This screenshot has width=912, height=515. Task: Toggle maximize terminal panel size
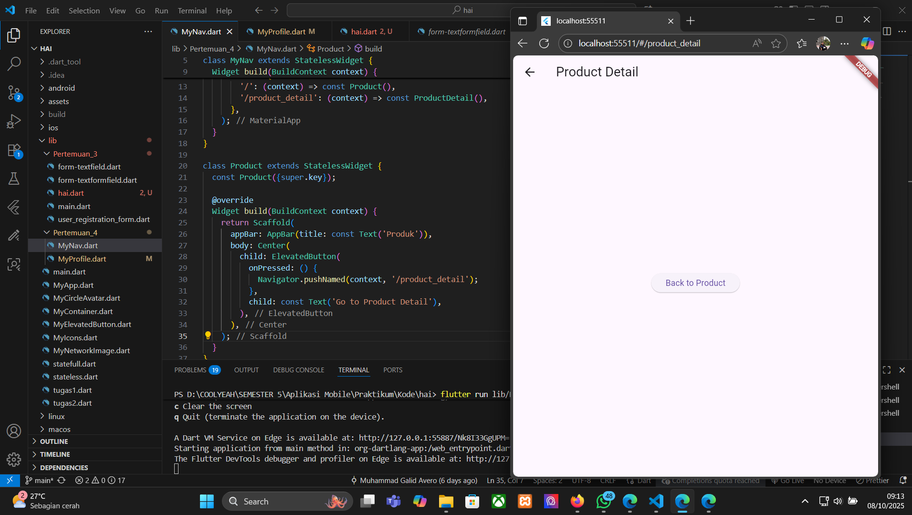click(x=887, y=370)
